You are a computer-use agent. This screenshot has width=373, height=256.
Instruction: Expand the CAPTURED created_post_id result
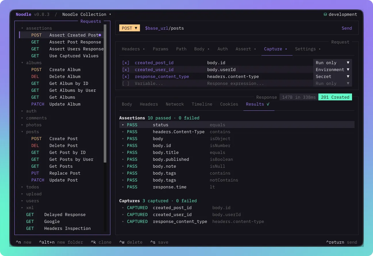coord(123,208)
